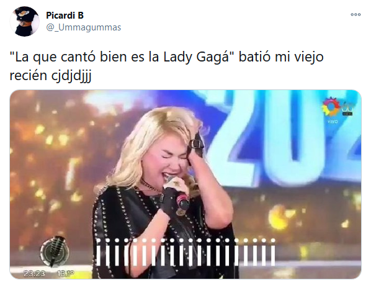Click the "cjdjdjjj" word in the tweet
Screen dimensions: 371x290
pyautogui.click(x=71, y=76)
